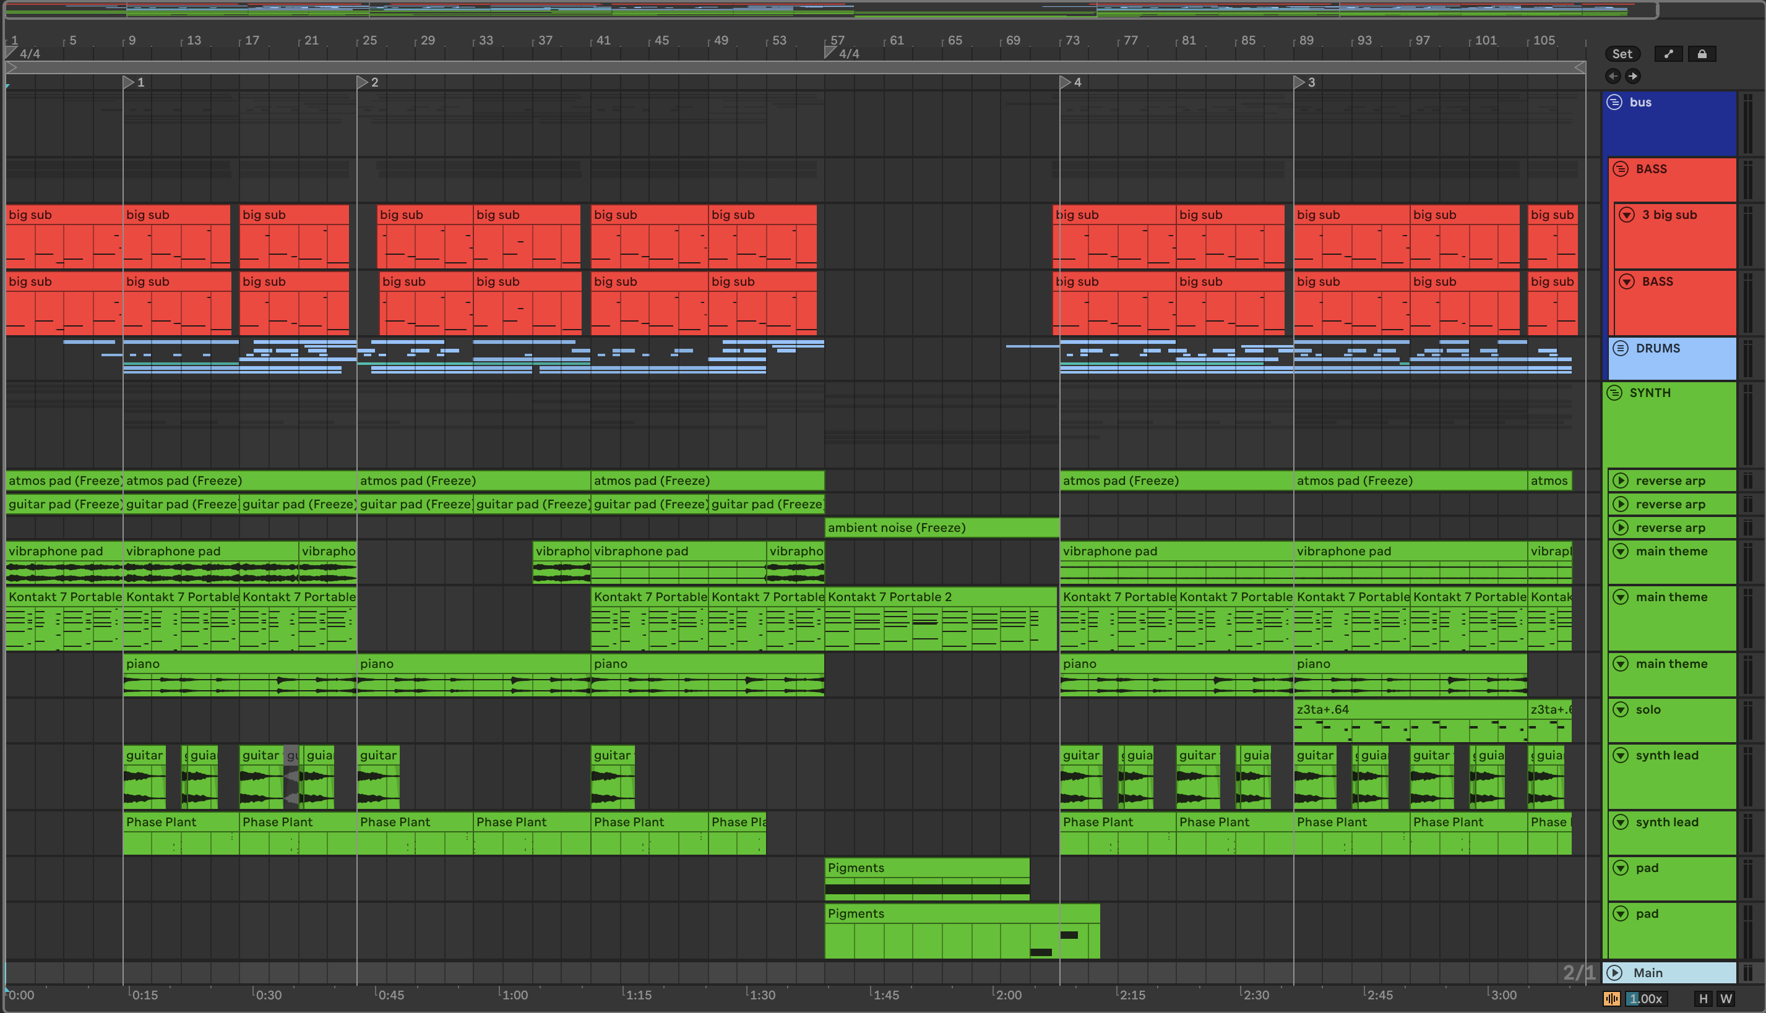Jump to the next locator arrow
The height and width of the screenshot is (1013, 1766).
(x=1632, y=76)
